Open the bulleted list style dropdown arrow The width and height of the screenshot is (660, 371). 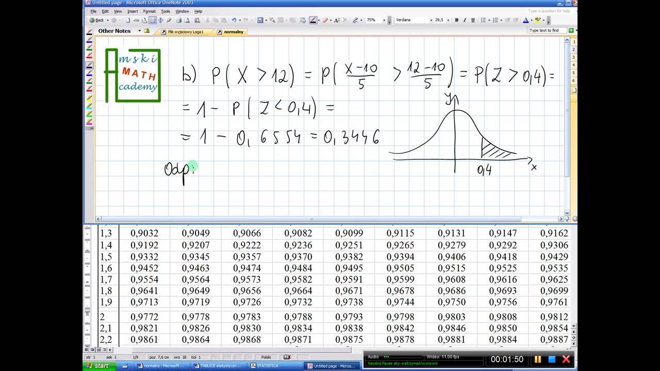point(489,20)
